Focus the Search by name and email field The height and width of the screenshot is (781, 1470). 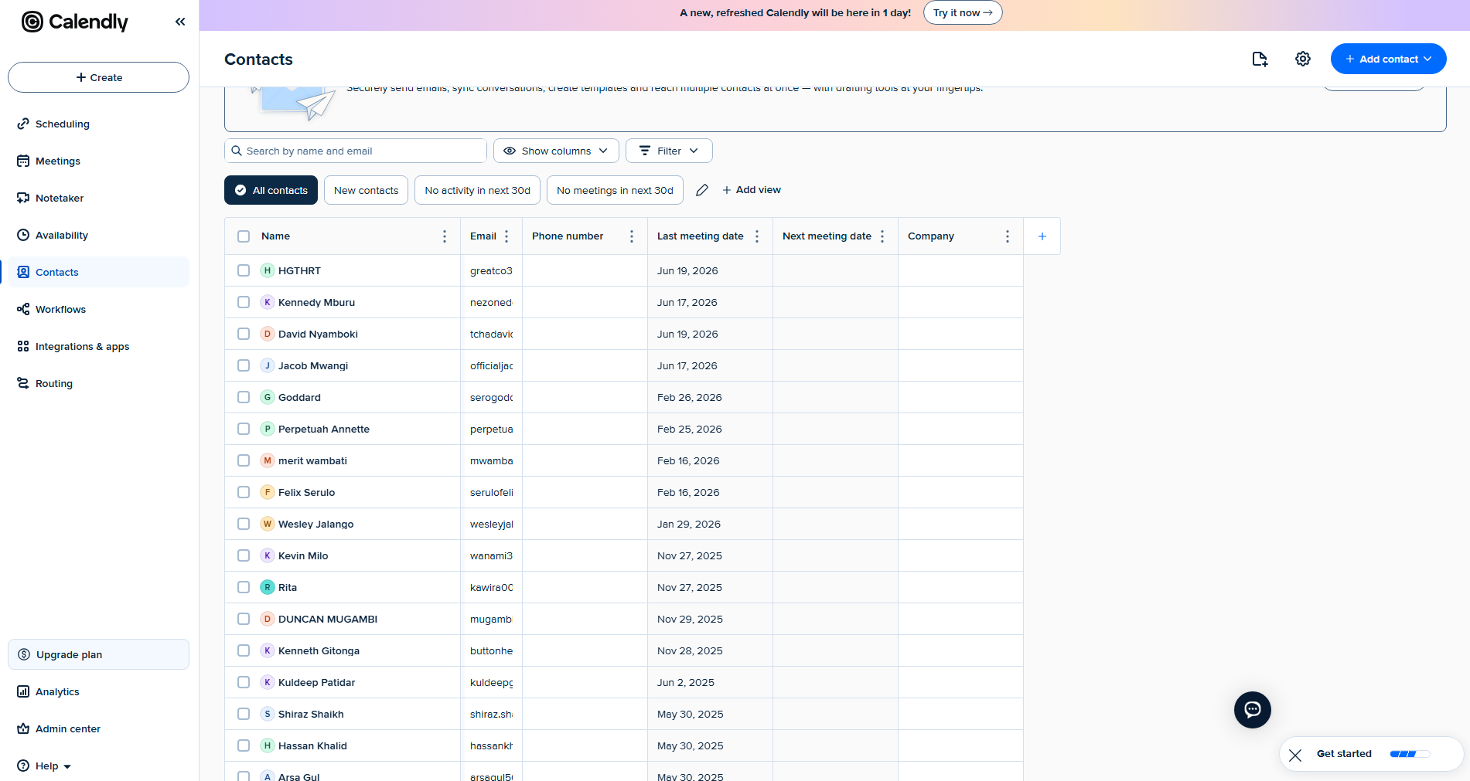356,151
